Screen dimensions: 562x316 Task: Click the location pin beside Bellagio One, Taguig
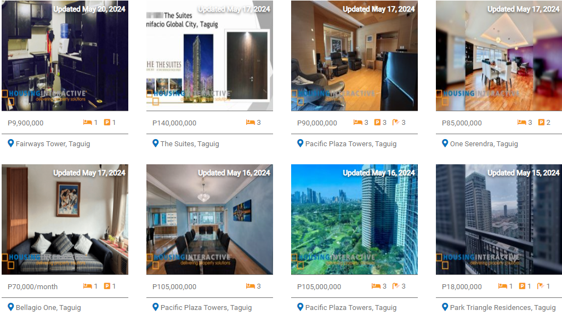tap(11, 307)
